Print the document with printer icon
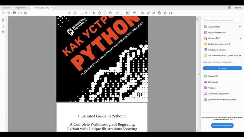 tap(14, 13)
